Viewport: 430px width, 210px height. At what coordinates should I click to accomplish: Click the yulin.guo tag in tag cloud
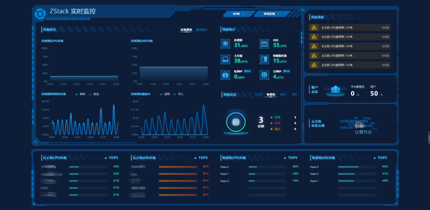[347, 128]
